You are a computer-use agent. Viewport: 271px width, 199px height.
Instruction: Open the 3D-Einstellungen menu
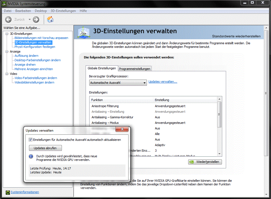[63, 11]
